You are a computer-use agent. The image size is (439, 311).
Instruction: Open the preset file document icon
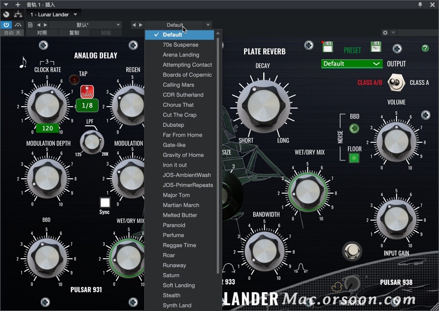click(30, 25)
